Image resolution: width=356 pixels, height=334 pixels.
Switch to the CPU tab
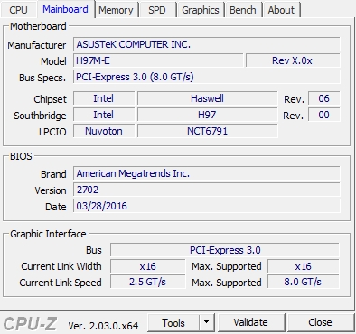(18, 10)
